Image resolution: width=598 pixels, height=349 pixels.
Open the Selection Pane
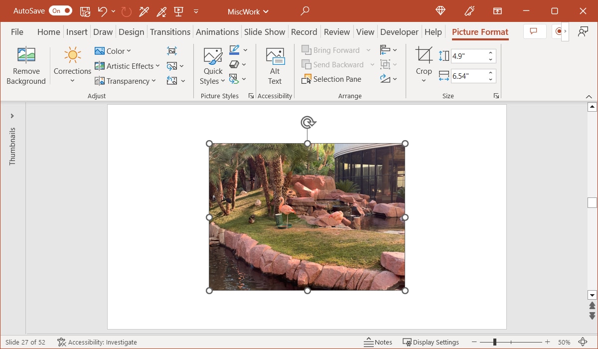(x=331, y=79)
